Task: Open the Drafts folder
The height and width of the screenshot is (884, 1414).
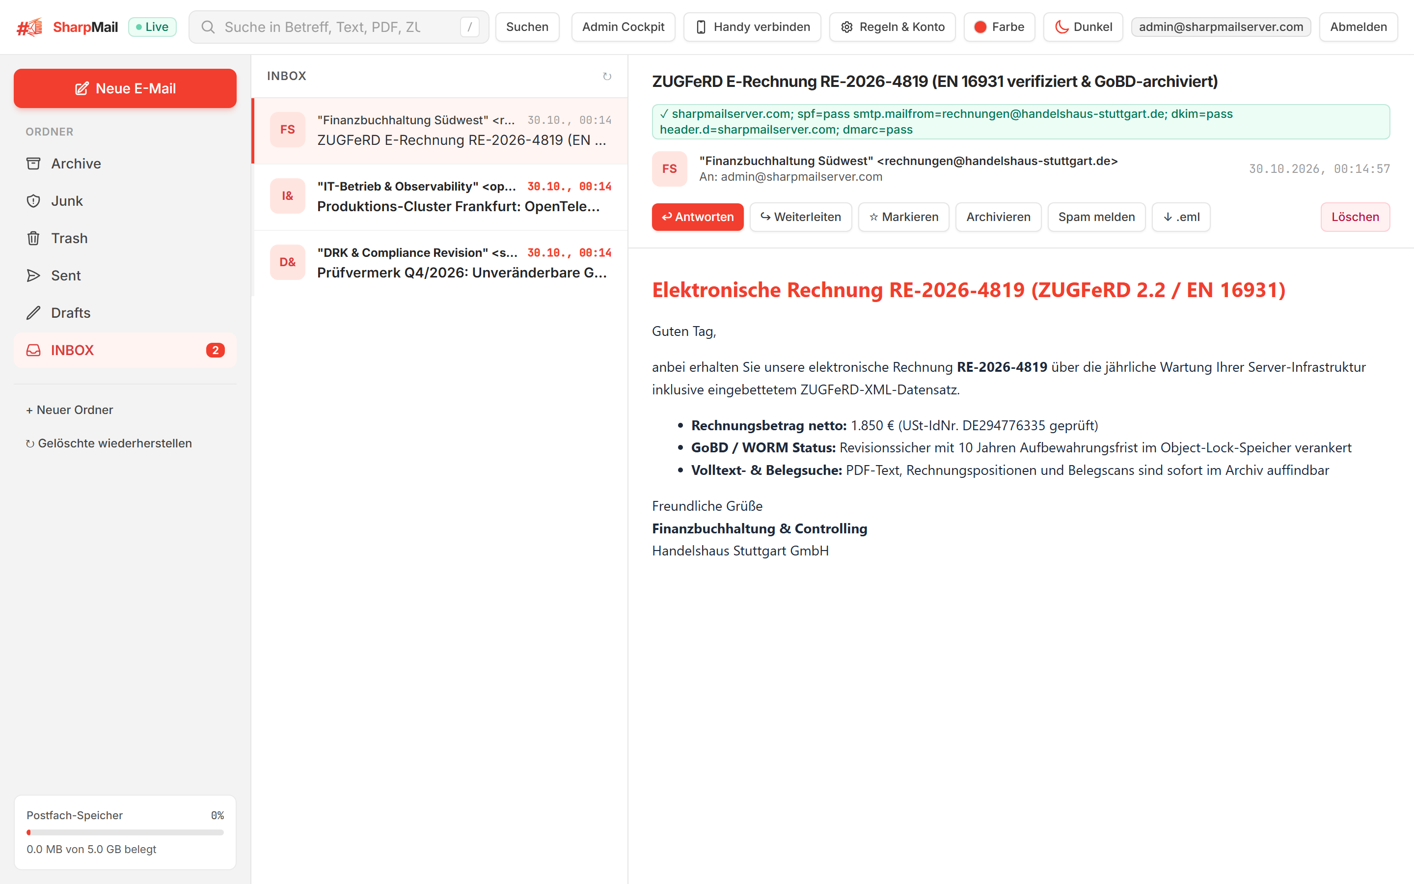Action: [x=125, y=313]
